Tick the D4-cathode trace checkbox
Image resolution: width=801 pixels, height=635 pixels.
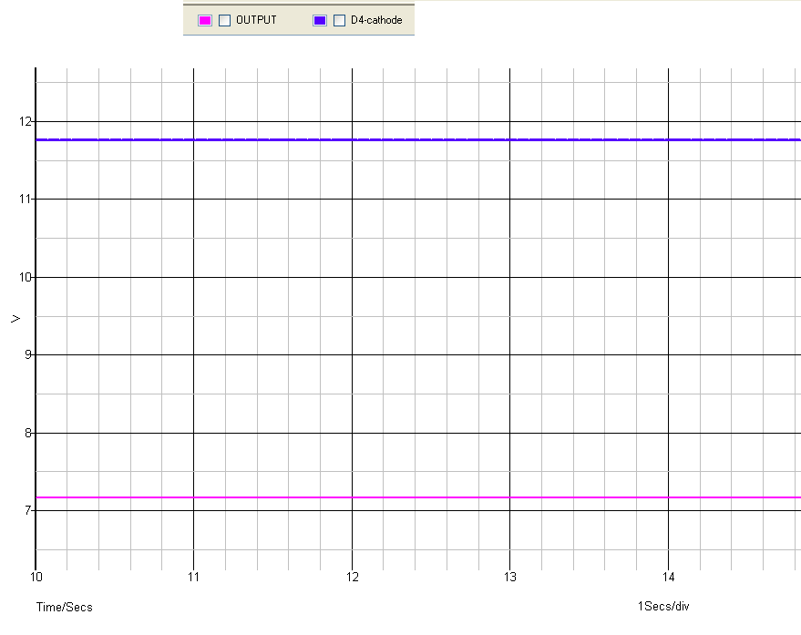tap(339, 20)
